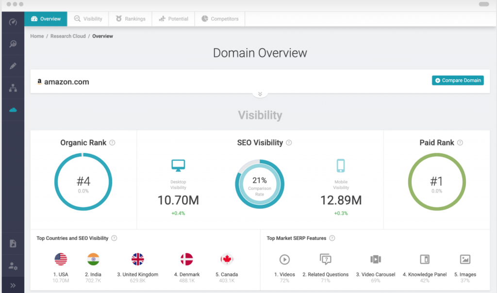Image resolution: width=497 pixels, height=293 pixels.
Task: Click the +0.4% desktop change value
Action: coord(178,213)
